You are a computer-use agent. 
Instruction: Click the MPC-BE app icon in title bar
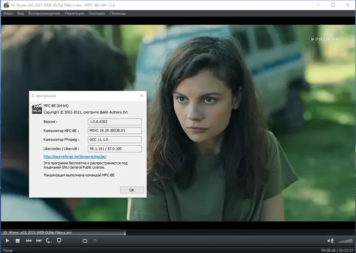point(6,5)
